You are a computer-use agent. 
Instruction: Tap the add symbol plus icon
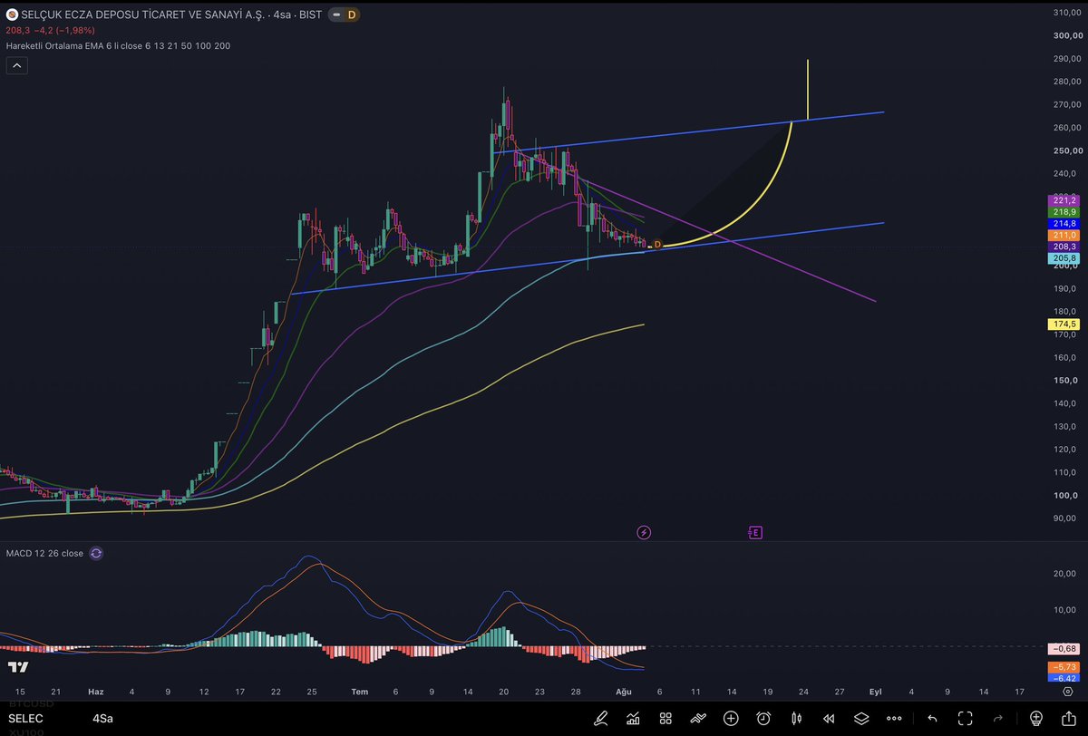(x=731, y=719)
